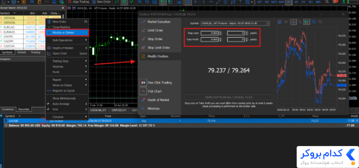The height and width of the screenshot is (168, 359).
Task: Click zoom-in icon above the tick chart
Action: 314,22
